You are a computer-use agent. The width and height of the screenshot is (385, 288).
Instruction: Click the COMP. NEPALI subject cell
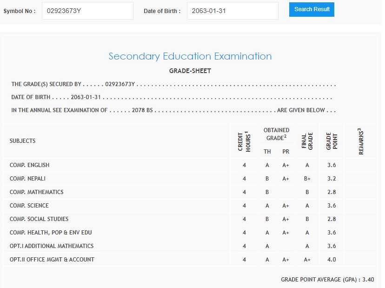(x=28, y=179)
